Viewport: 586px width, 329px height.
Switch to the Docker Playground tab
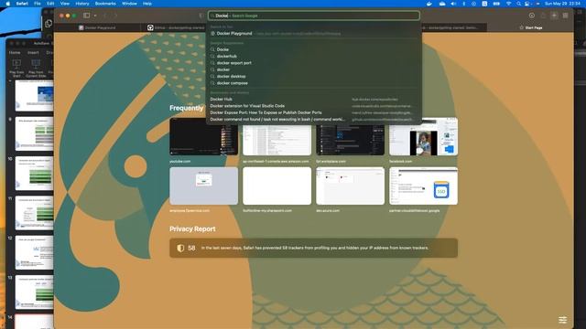(97, 27)
